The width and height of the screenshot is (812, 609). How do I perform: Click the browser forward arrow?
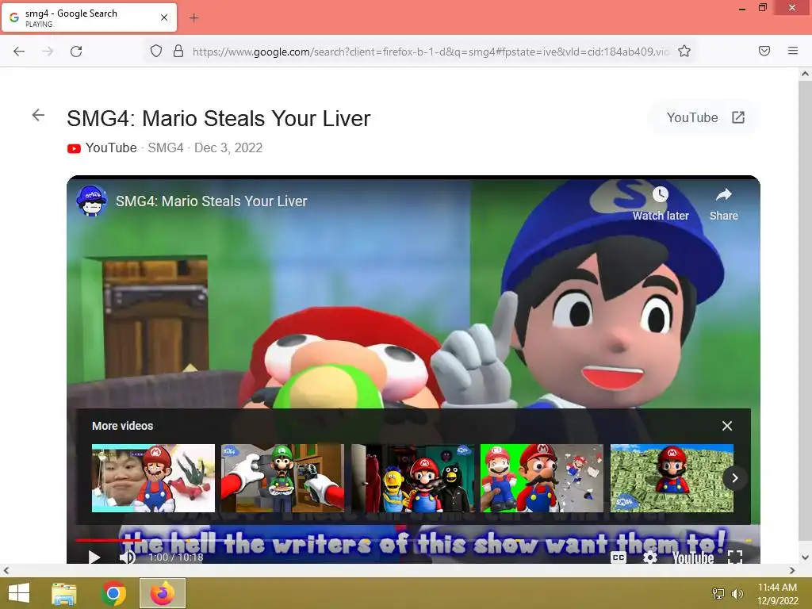[x=48, y=52]
